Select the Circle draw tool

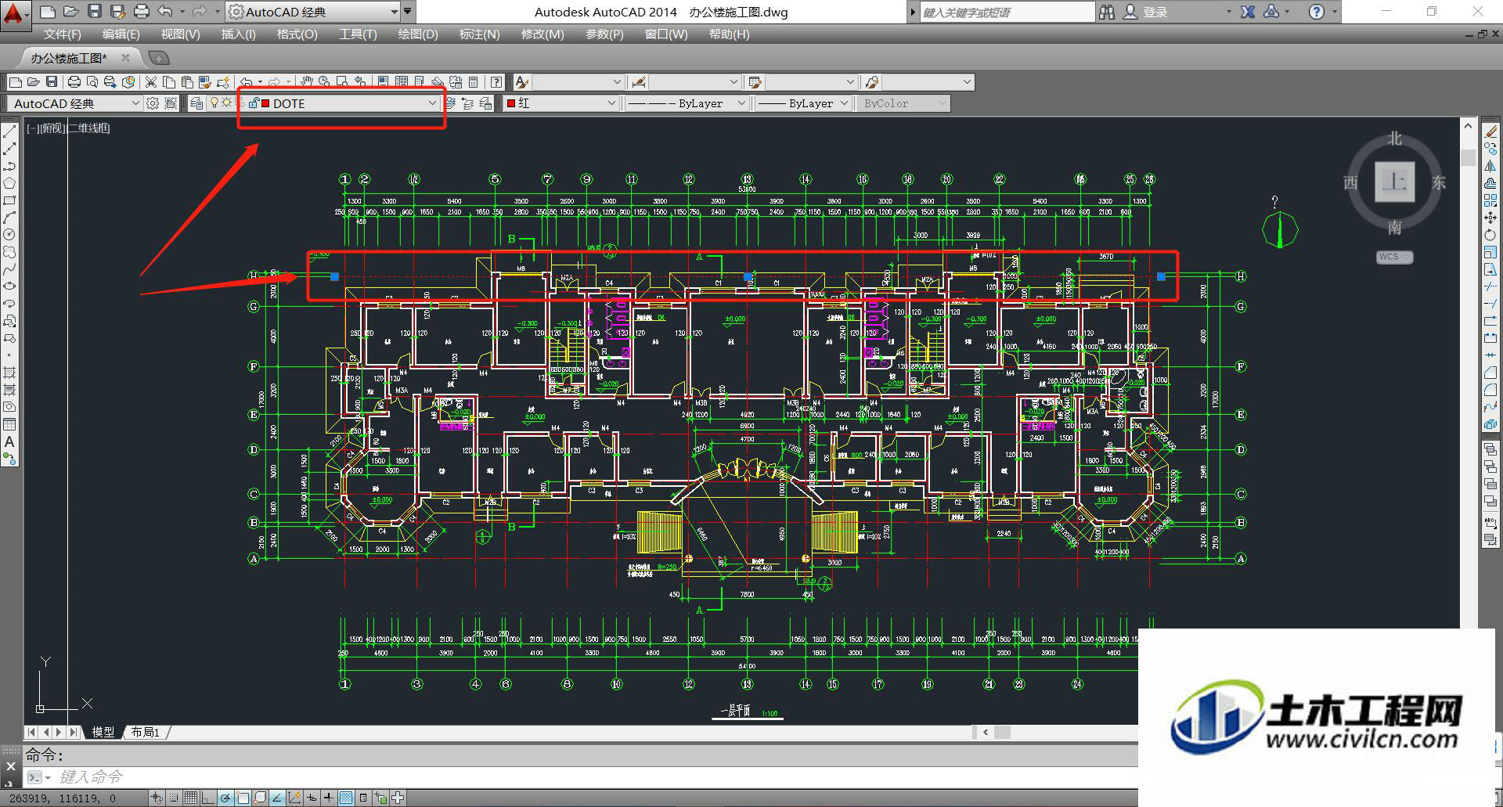(x=9, y=234)
